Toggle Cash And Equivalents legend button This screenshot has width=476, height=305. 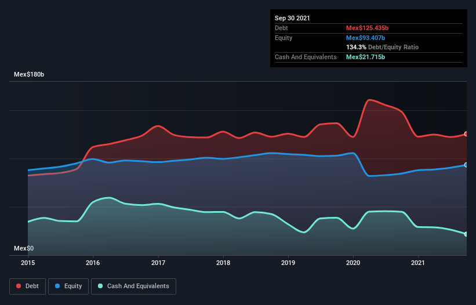tap(133, 286)
